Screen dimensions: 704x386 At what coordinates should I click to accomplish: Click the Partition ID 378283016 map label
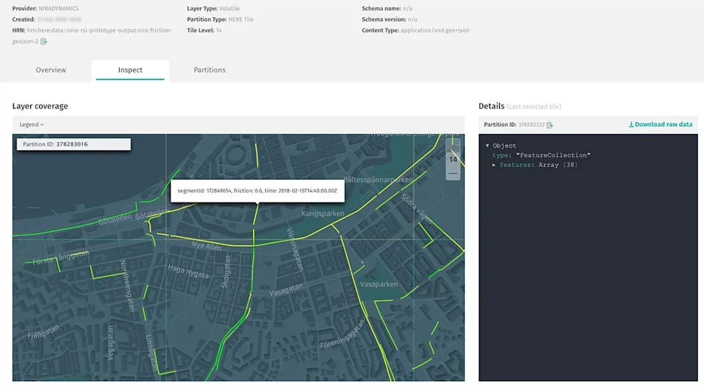[74, 144]
